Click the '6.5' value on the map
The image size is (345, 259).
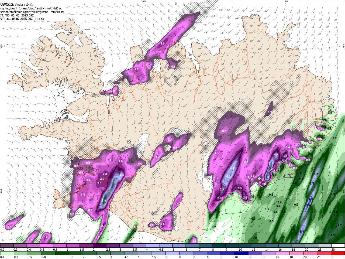pos(312,183)
